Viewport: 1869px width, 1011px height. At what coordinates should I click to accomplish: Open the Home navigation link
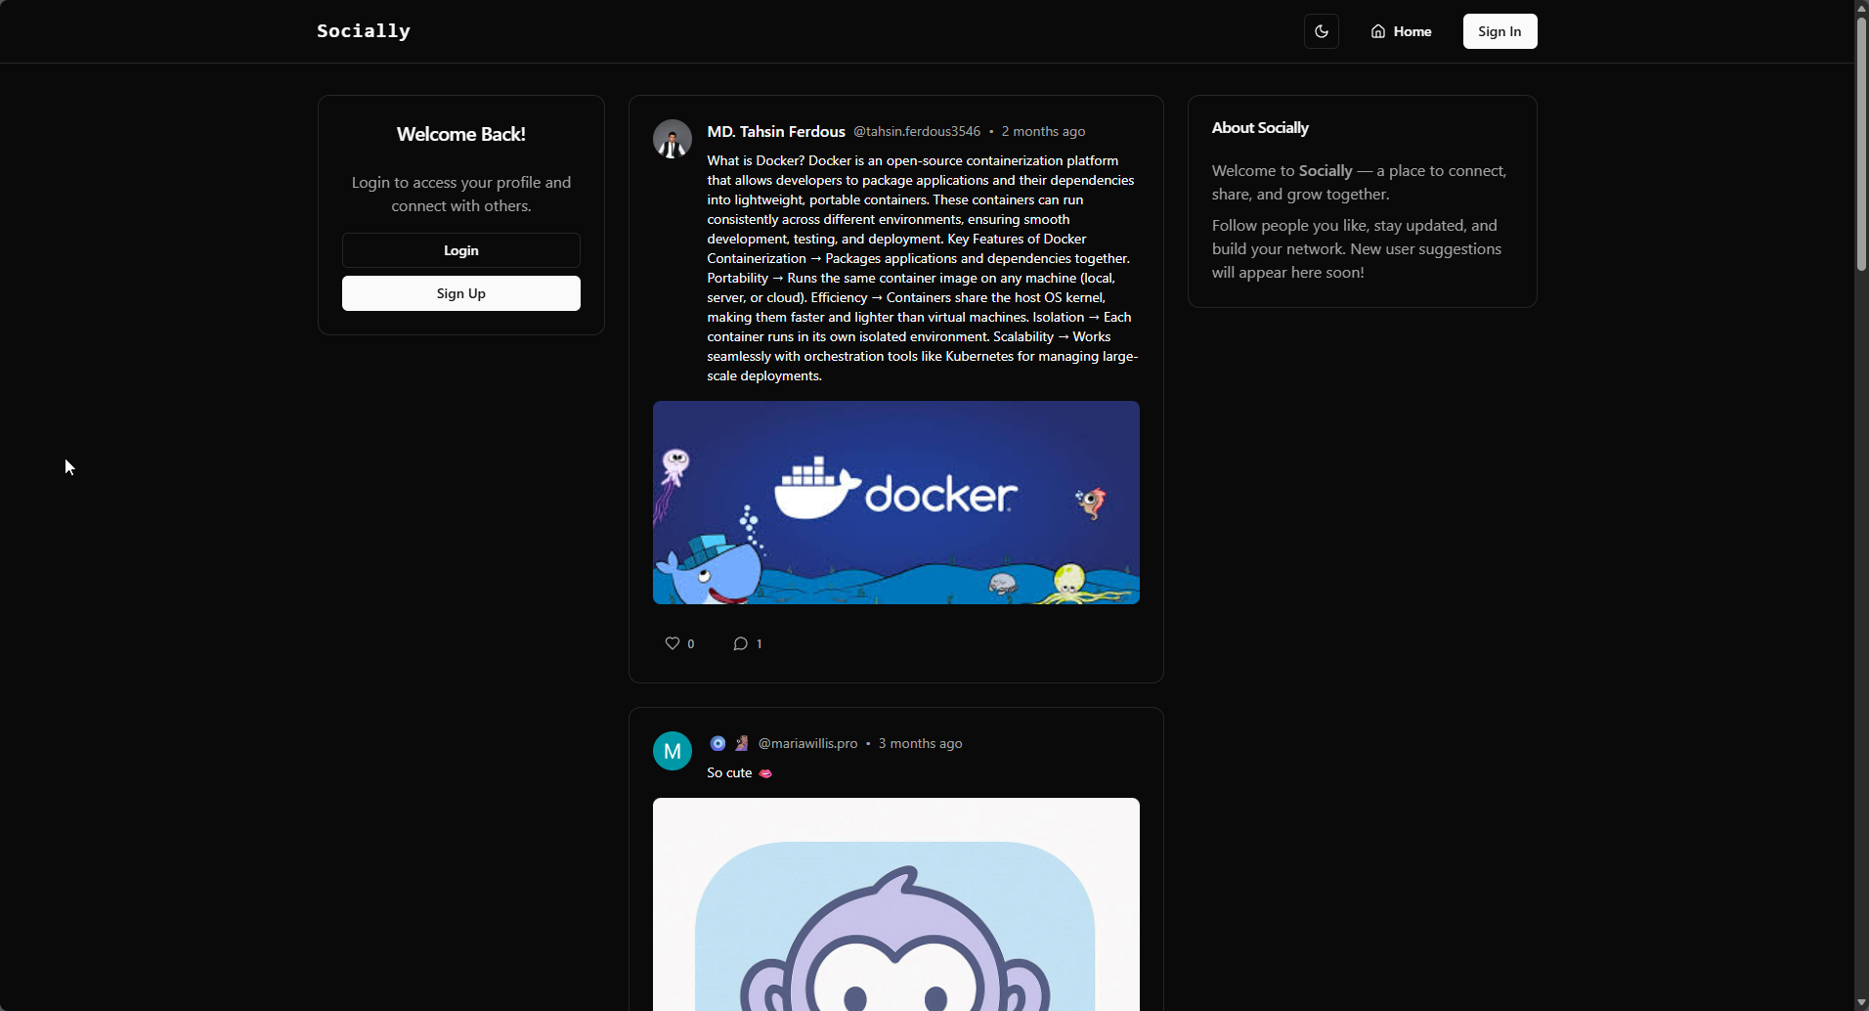click(x=1412, y=31)
